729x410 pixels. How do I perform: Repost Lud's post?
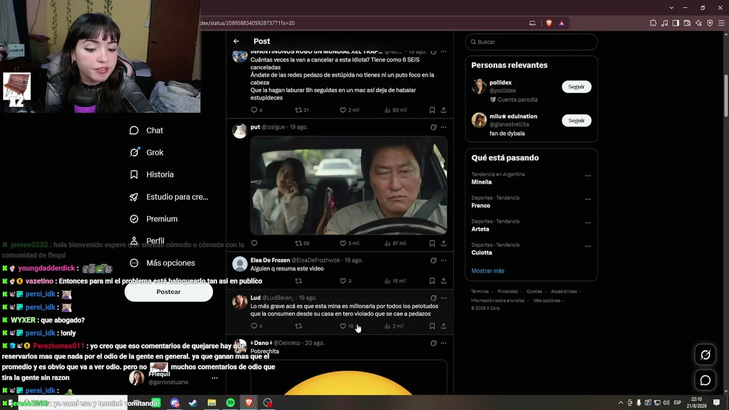[x=298, y=326]
